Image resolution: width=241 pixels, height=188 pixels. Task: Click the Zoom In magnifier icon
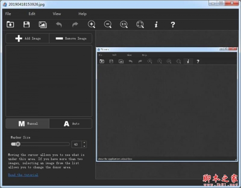[92, 25]
